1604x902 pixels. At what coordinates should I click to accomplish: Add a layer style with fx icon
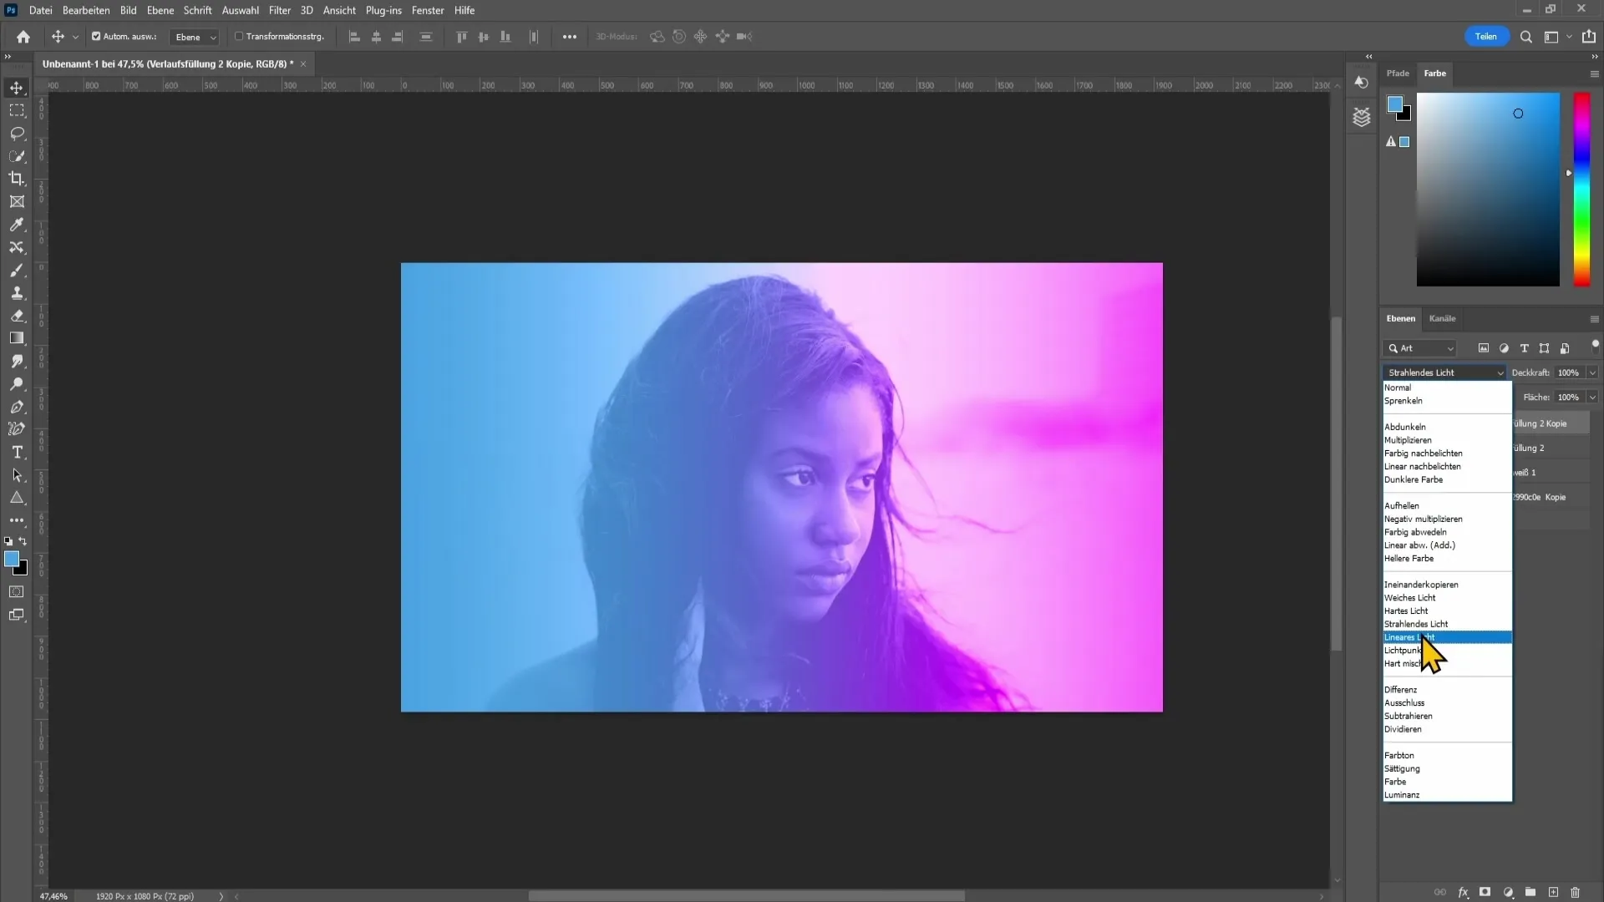[x=1464, y=892]
